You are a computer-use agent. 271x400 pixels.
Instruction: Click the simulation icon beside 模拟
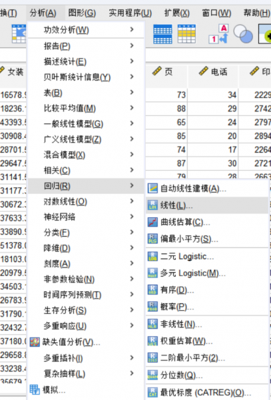click(35, 389)
